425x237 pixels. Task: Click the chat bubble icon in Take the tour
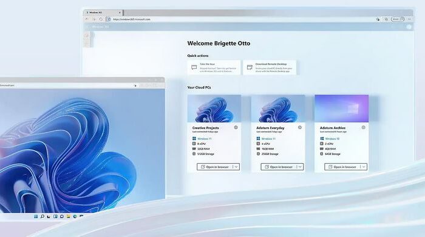194,67
